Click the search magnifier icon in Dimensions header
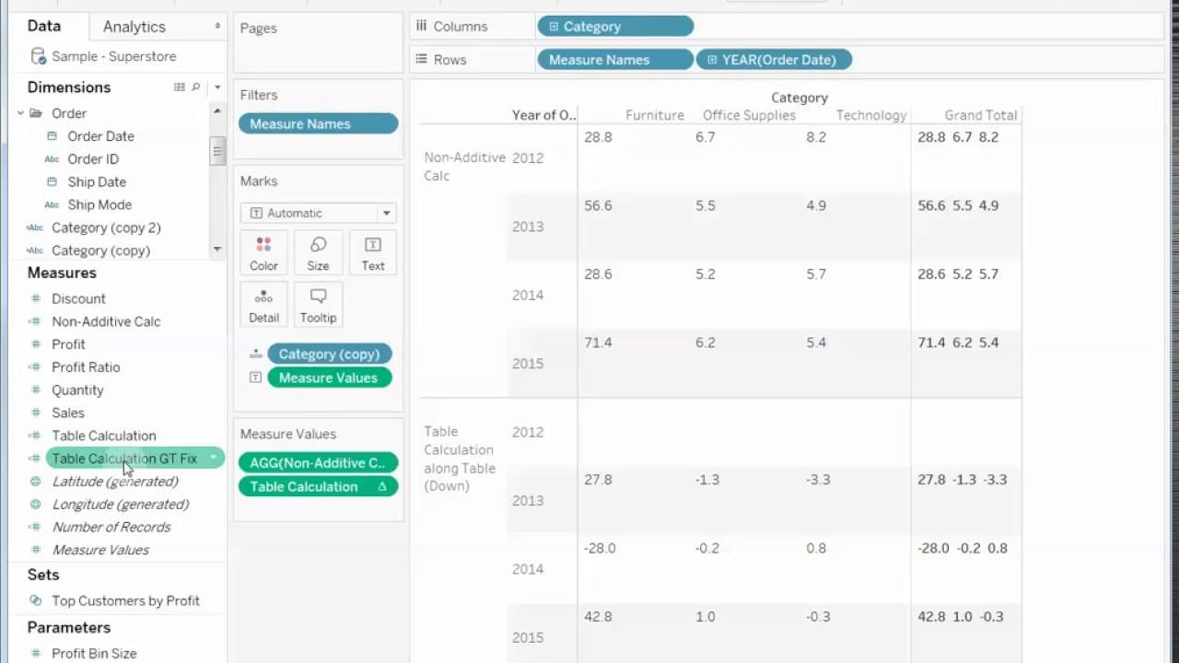This screenshot has height=663, width=1179. pyautogui.click(x=195, y=87)
